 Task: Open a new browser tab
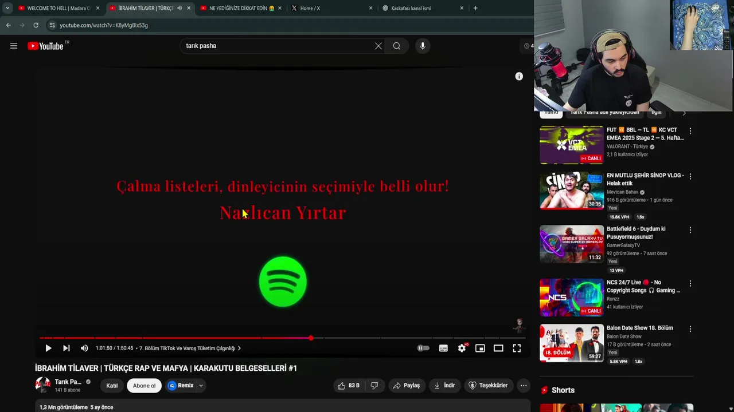(475, 8)
